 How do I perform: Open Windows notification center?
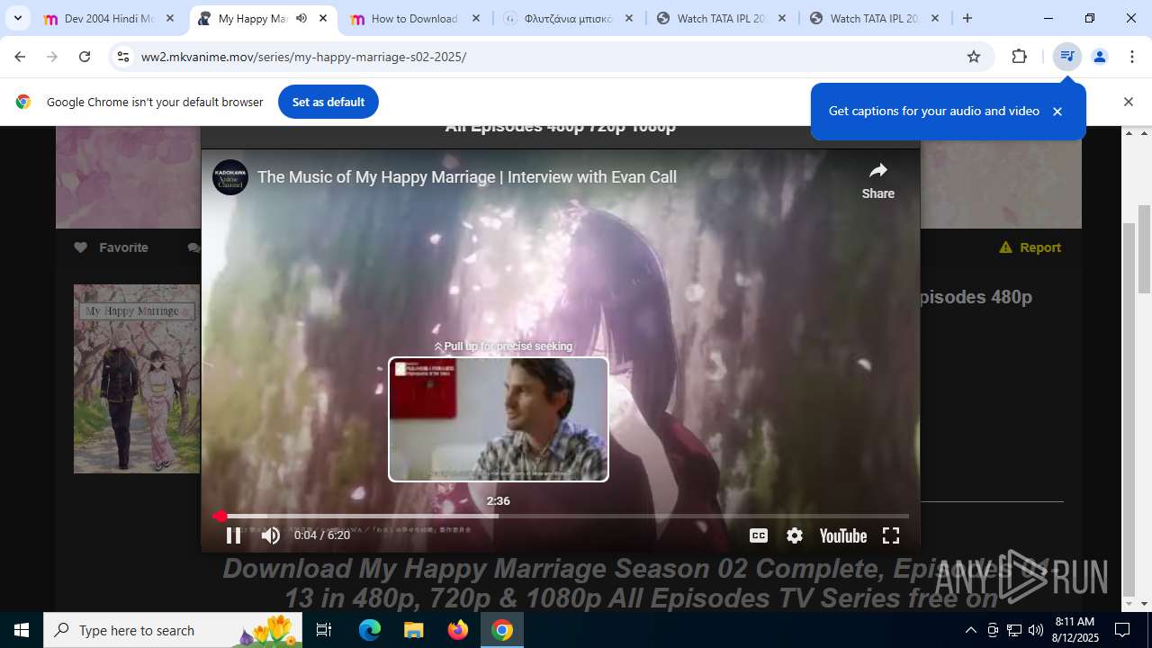pos(1122,630)
